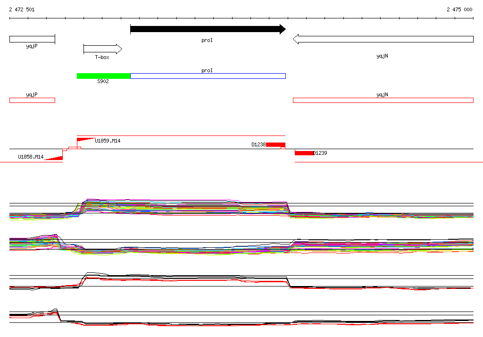Click the D1238 red block marker
483x337 pixels.
(275, 144)
